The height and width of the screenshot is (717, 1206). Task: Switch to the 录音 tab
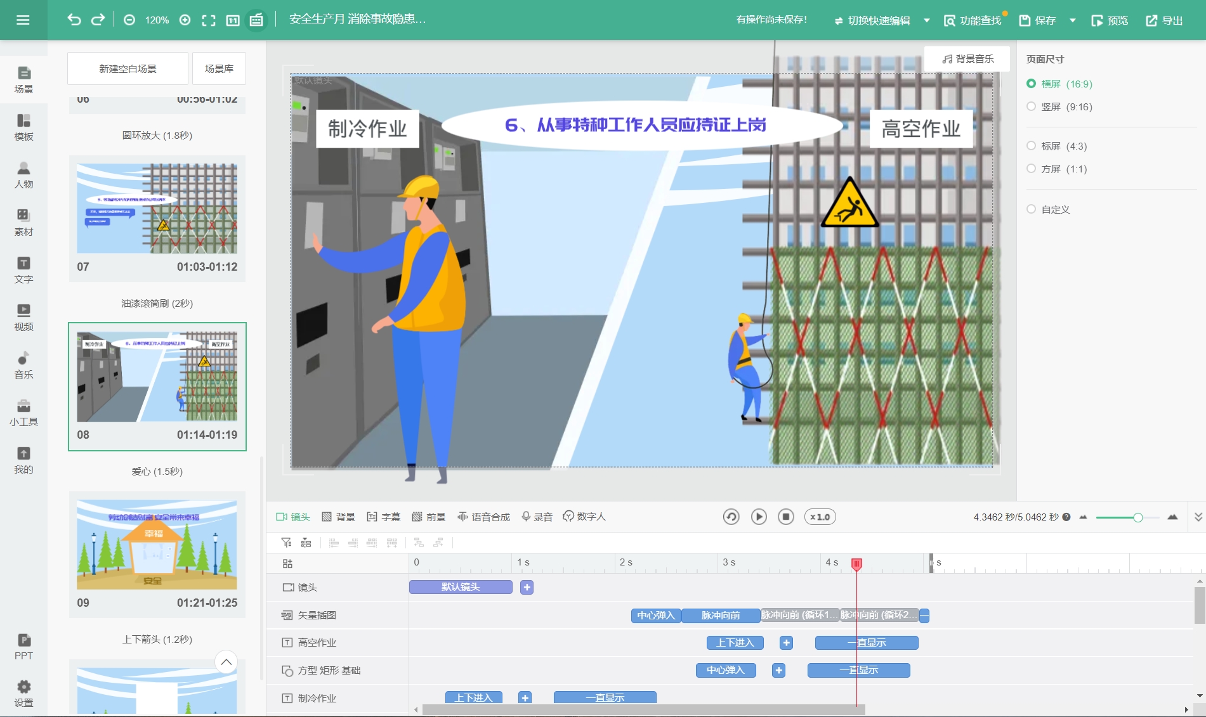coord(537,517)
